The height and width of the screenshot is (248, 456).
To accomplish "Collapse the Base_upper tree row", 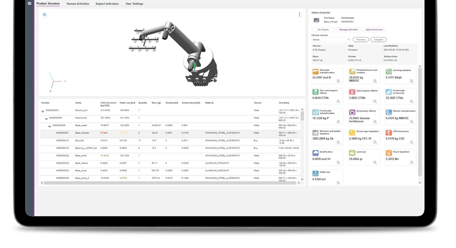I will tap(50, 126).
